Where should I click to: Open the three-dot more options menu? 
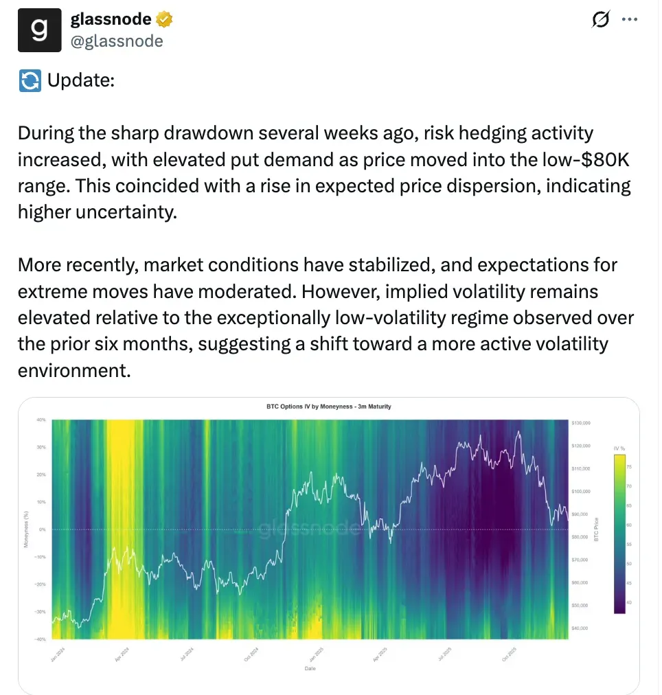point(630,20)
